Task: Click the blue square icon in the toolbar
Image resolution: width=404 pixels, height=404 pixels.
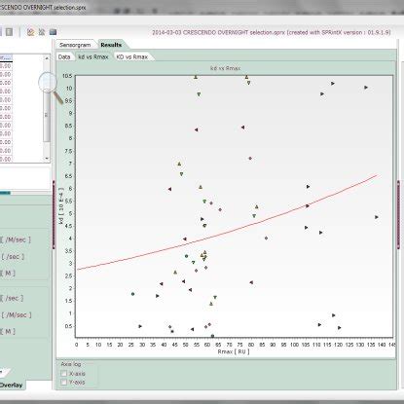Action: click(53, 32)
